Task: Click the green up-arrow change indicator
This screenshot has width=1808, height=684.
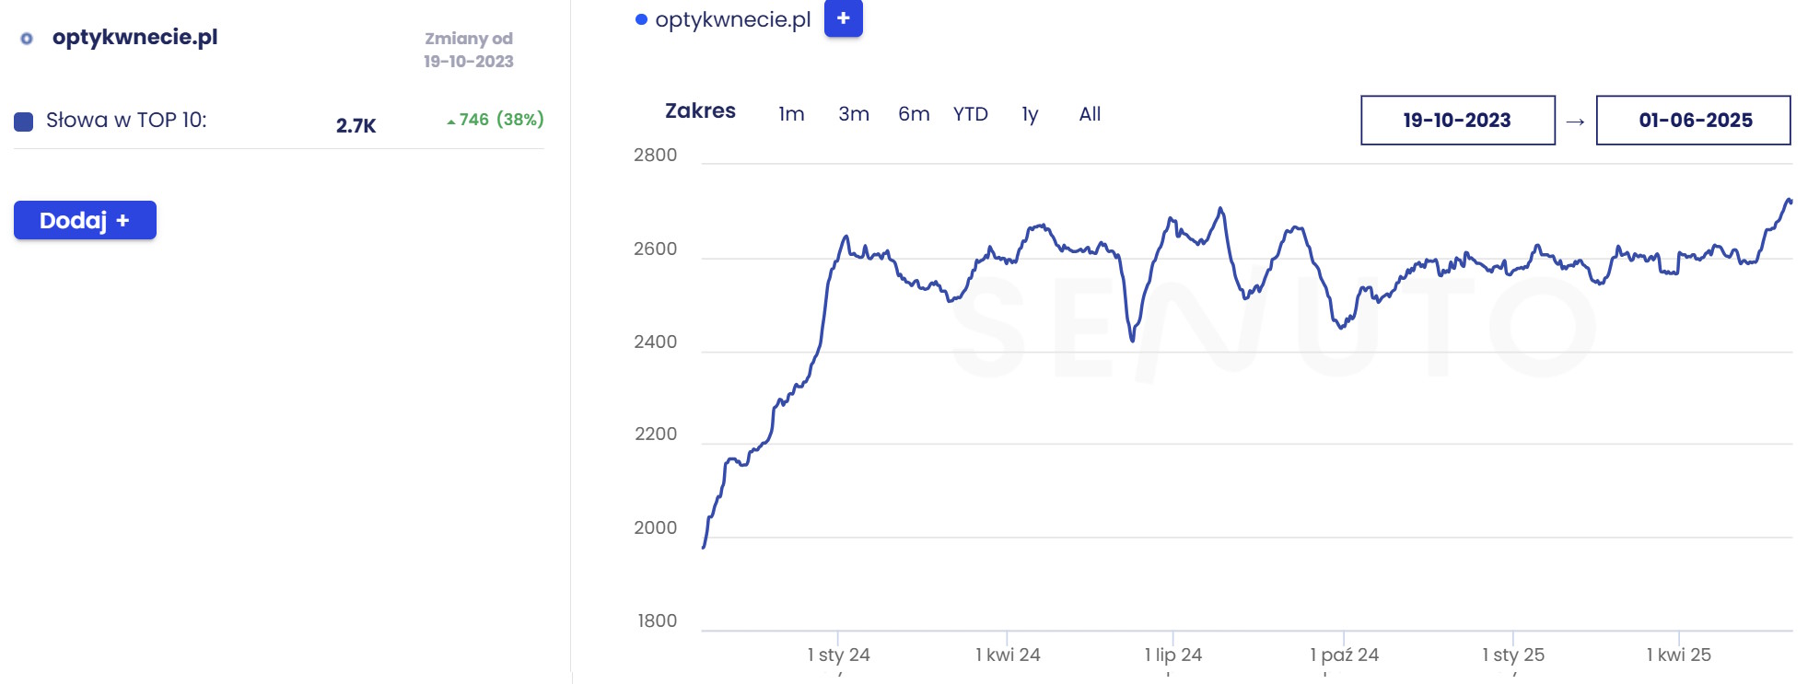Action: point(451,122)
